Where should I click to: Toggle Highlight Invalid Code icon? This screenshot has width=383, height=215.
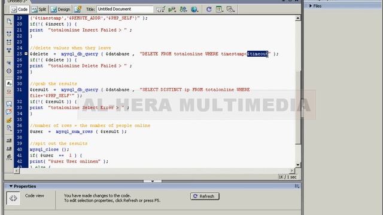coord(9,91)
